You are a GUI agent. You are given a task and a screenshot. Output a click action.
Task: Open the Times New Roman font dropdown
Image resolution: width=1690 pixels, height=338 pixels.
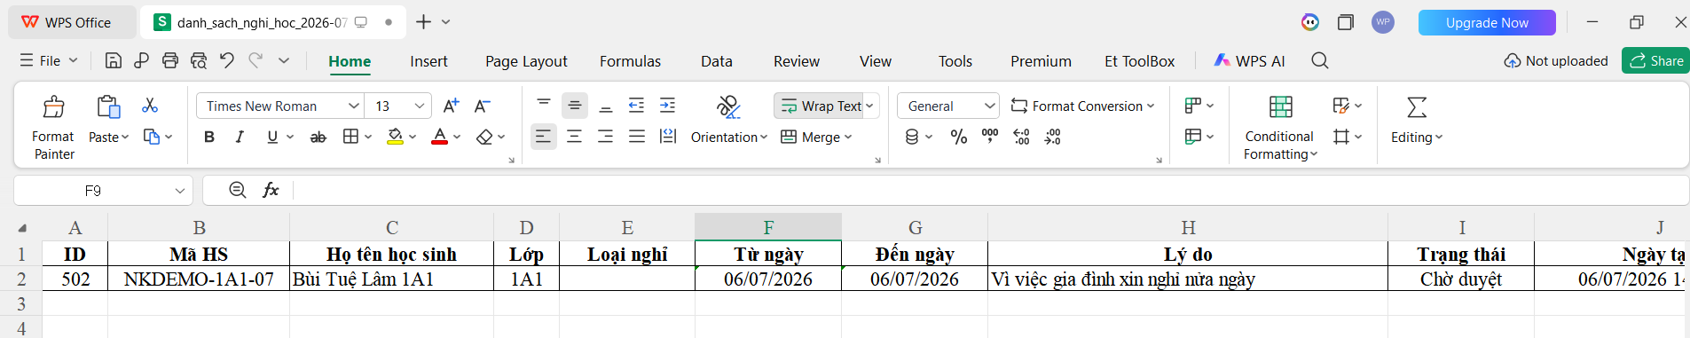(354, 106)
